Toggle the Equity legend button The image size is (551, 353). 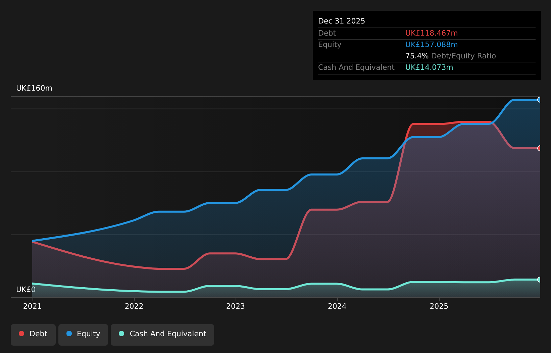[x=83, y=335]
